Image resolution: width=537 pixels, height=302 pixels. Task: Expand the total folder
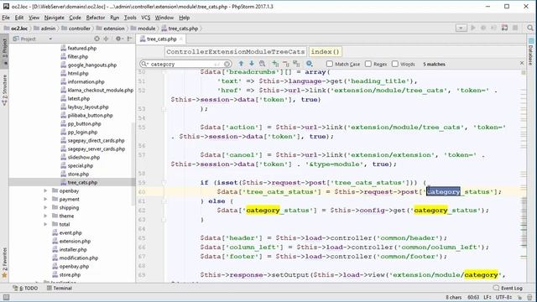coord(45,224)
